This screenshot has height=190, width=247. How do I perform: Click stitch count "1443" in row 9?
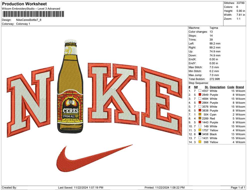pos(205,122)
